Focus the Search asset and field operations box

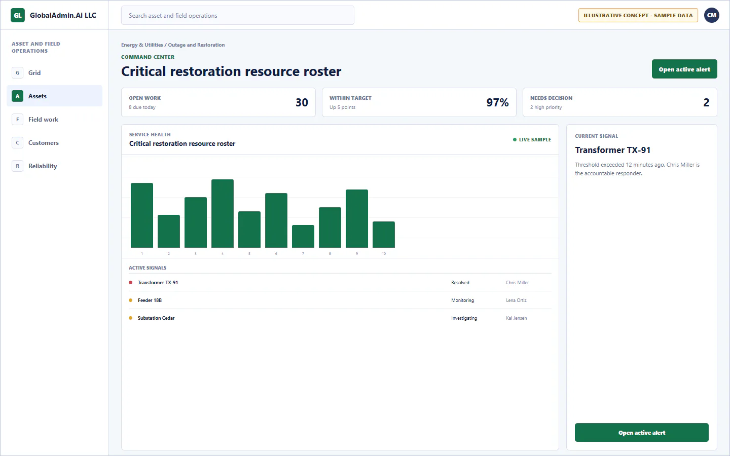click(x=238, y=15)
